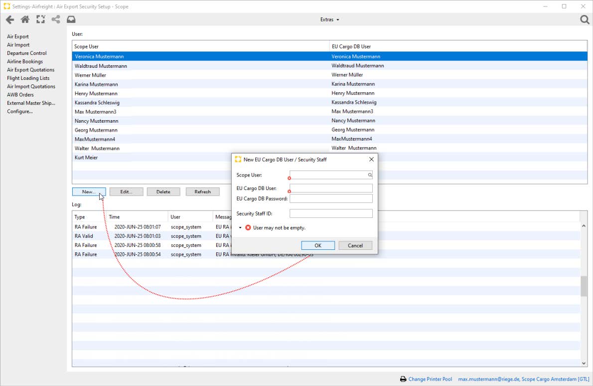
Task: Open the inbox tray icon
Action: (71, 20)
